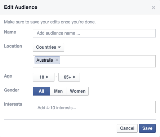Click the Name field label
Viewport: 160px width, 137px height.
point(10,32)
